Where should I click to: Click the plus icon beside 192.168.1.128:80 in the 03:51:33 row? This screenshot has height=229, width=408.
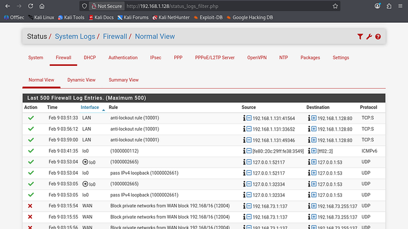point(314,118)
